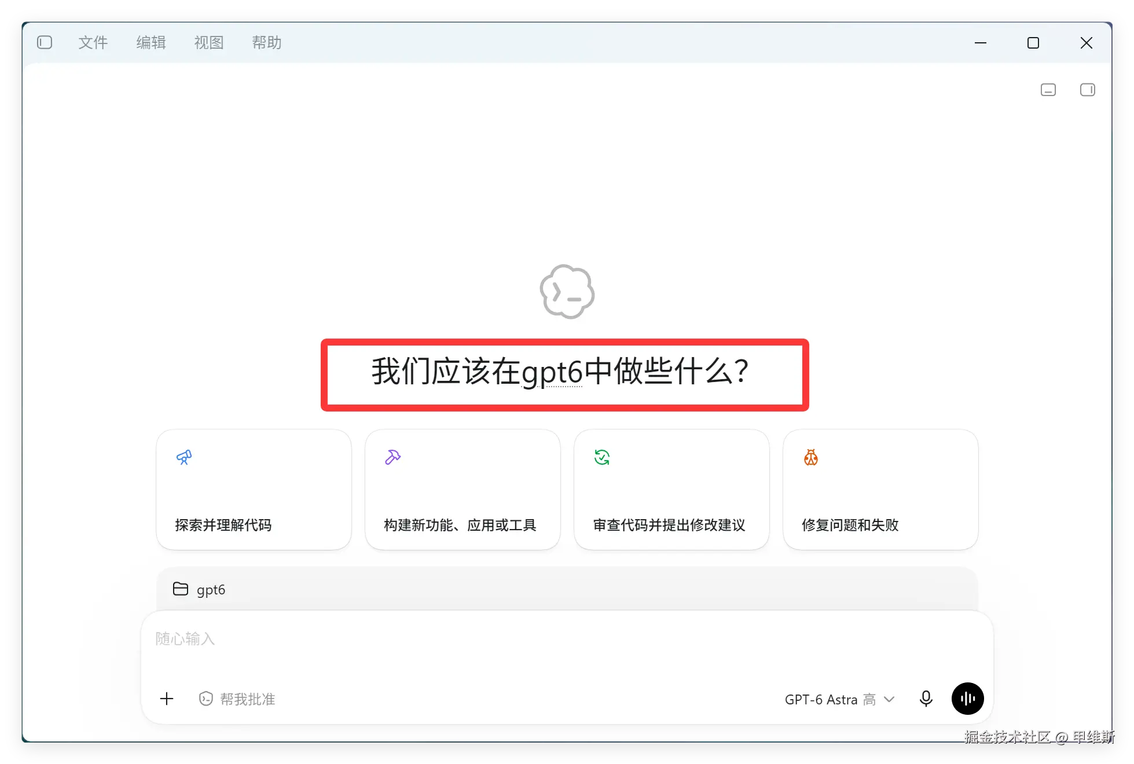Start voice mode with black waveform button
Screen dimensions: 1134x764
967,699
